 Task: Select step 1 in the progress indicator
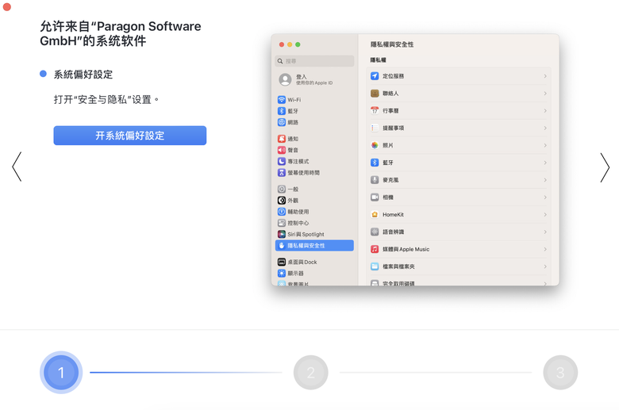pos(61,372)
